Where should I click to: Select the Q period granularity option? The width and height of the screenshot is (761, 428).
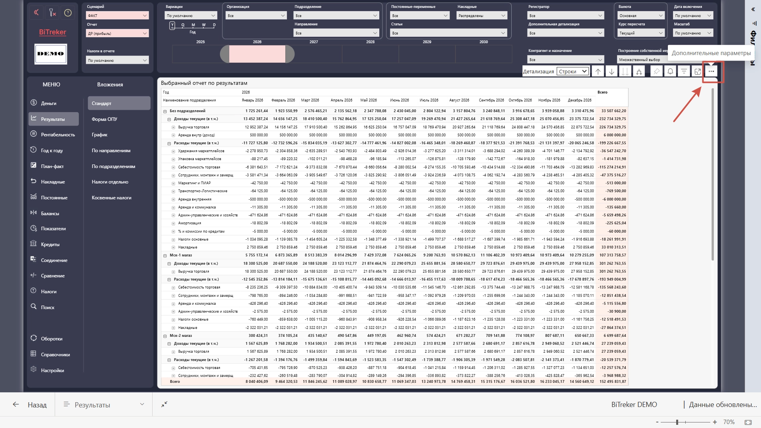[183, 25]
